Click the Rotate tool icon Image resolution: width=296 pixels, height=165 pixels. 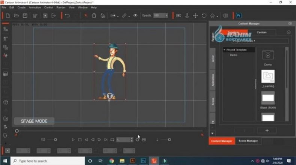(x=204, y=16)
